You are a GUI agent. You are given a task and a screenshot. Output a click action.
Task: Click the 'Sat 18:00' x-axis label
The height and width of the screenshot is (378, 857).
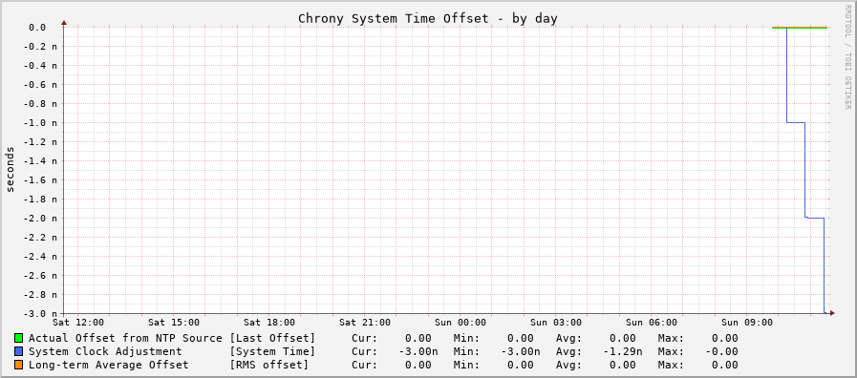coord(269,323)
